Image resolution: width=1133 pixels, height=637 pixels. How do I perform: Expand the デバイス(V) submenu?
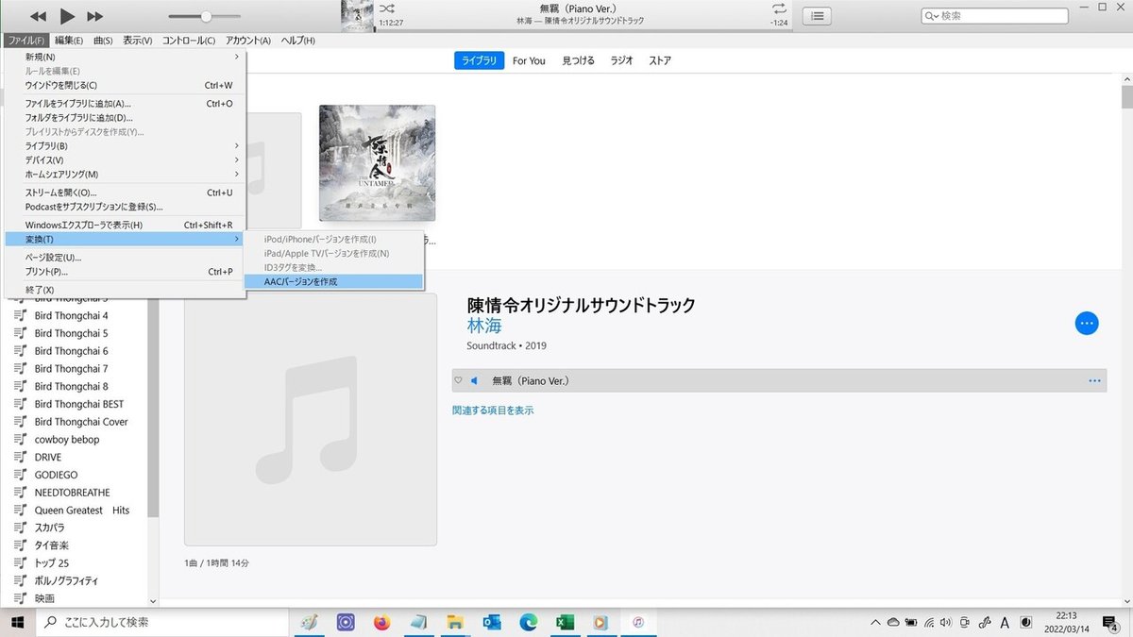pos(125,160)
